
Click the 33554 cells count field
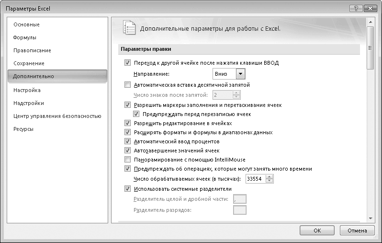click(256, 179)
